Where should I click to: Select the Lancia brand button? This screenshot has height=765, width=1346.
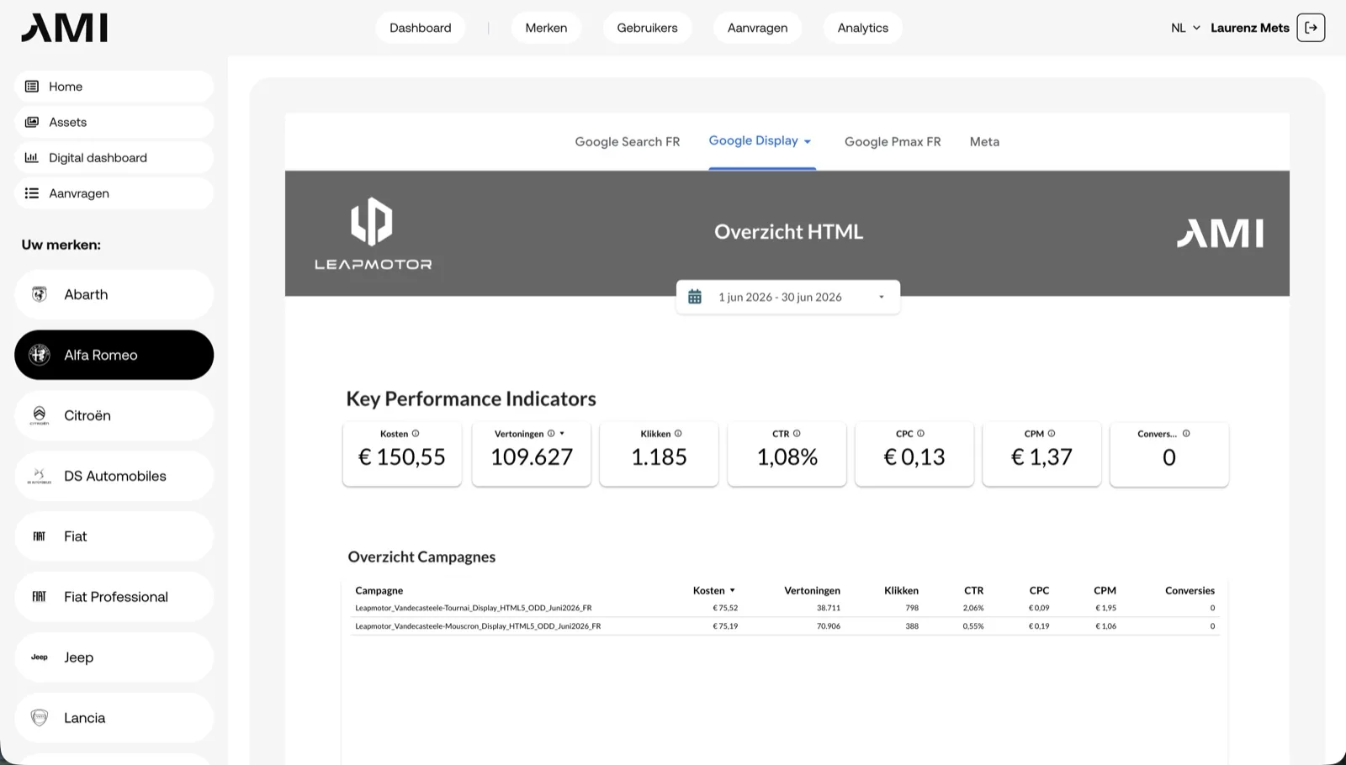coord(114,718)
